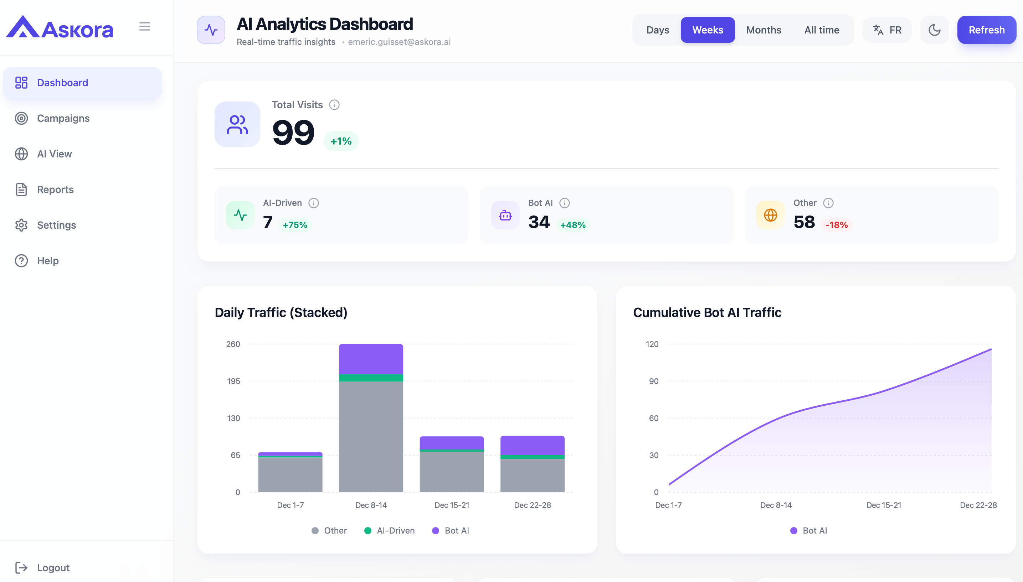Click the Refresh button
Image resolution: width=1023 pixels, height=582 pixels.
click(x=986, y=30)
